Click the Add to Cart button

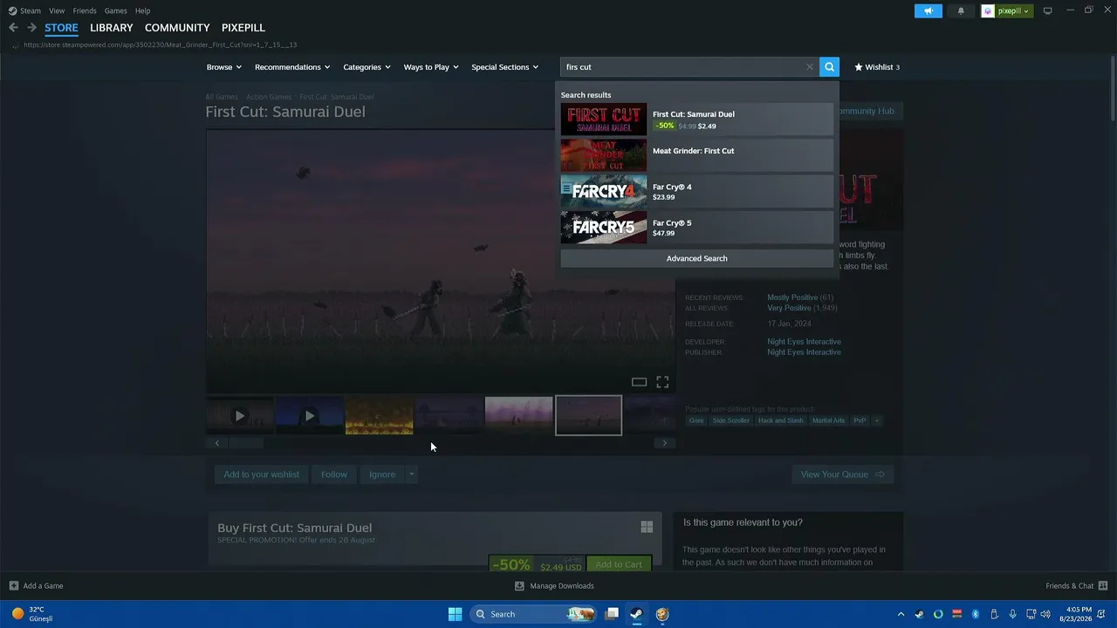coord(619,564)
